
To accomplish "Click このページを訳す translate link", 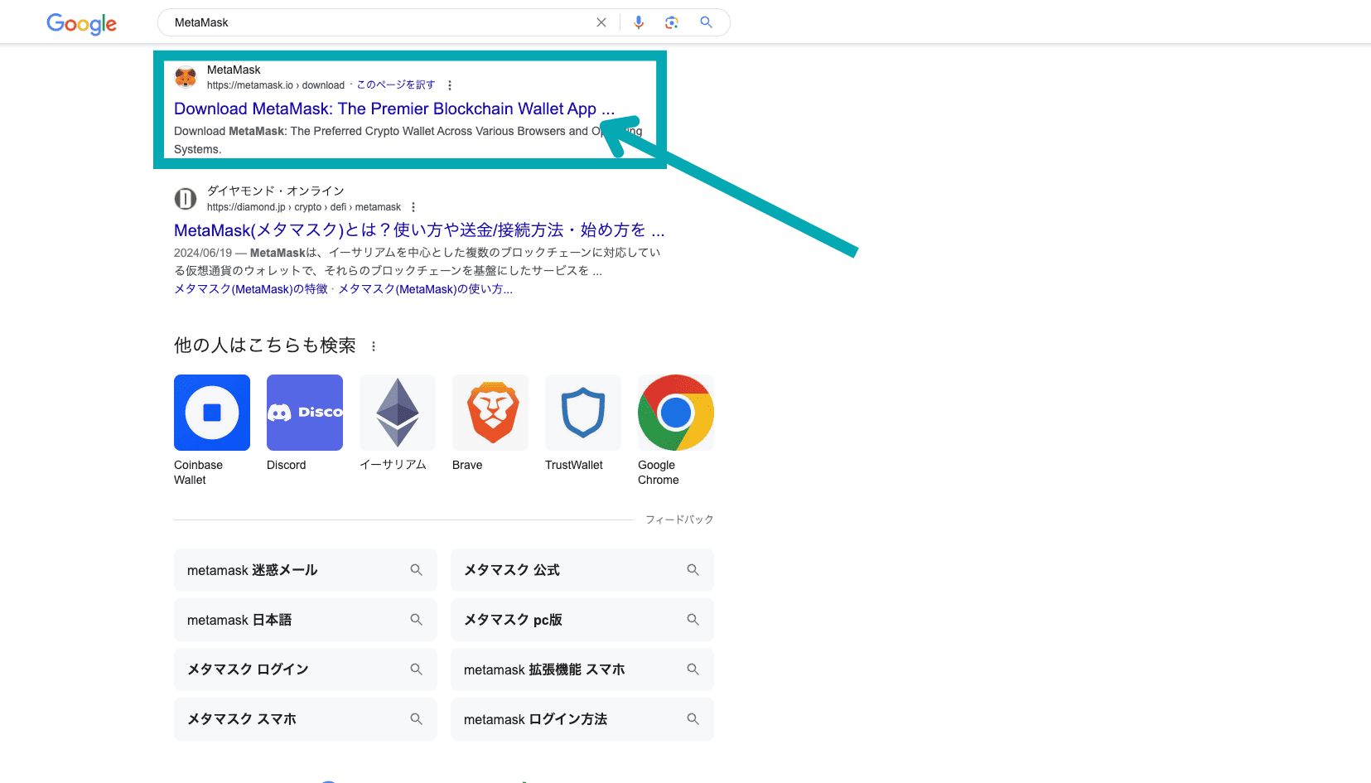I will coord(396,85).
